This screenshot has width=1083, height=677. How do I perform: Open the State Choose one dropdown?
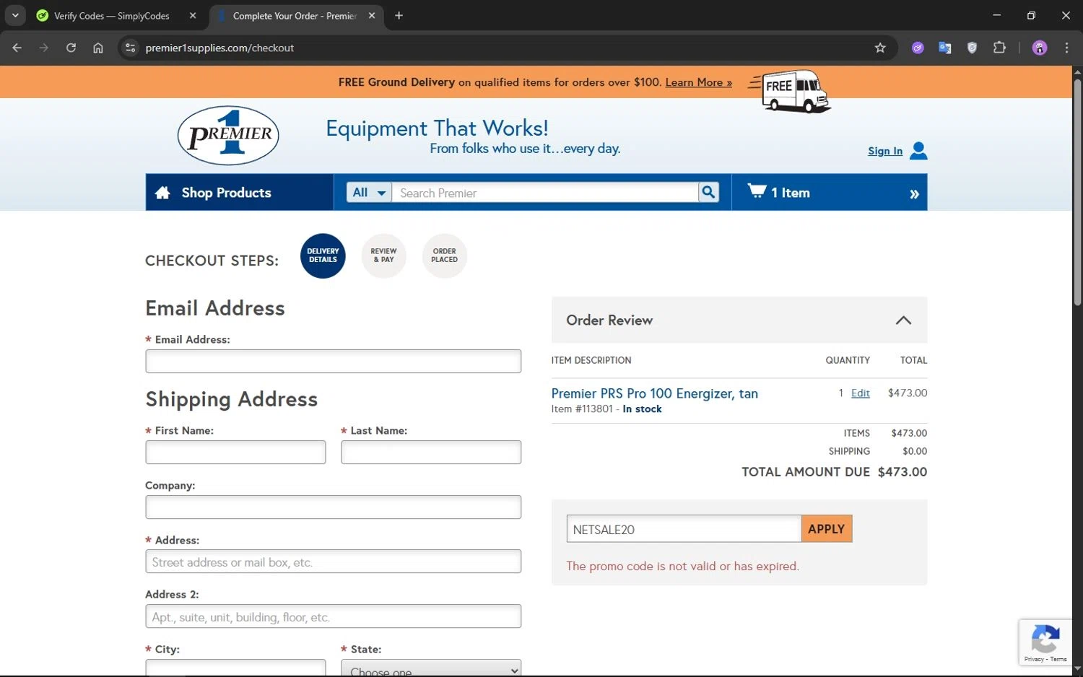431,668
